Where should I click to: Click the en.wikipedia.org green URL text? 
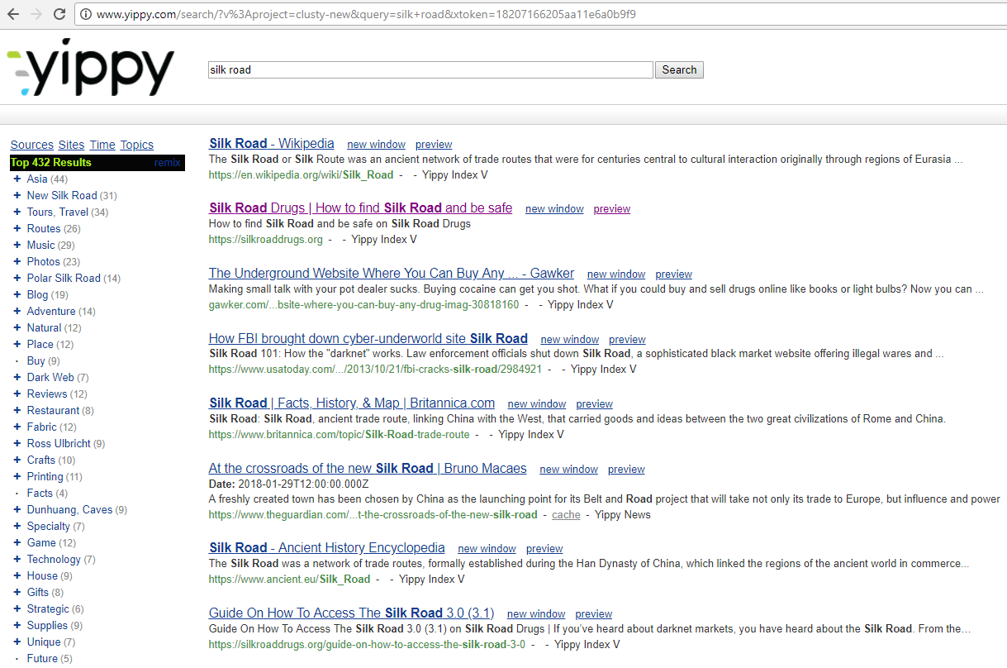[301, 174]
